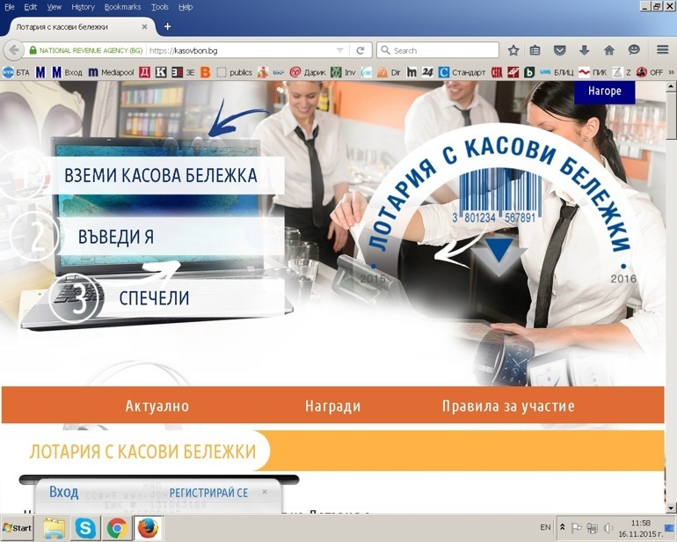
Task: Switch to Firefox in the taskbar
Action: 148,528
